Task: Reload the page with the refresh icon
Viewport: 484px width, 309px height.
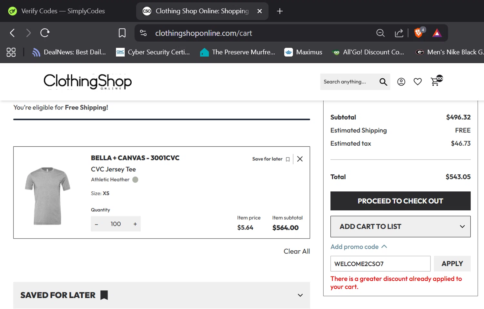Action: pyautogui.click(x=45, y=33)
